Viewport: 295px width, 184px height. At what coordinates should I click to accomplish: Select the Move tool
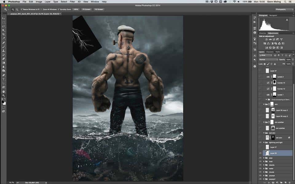[4, 18]
